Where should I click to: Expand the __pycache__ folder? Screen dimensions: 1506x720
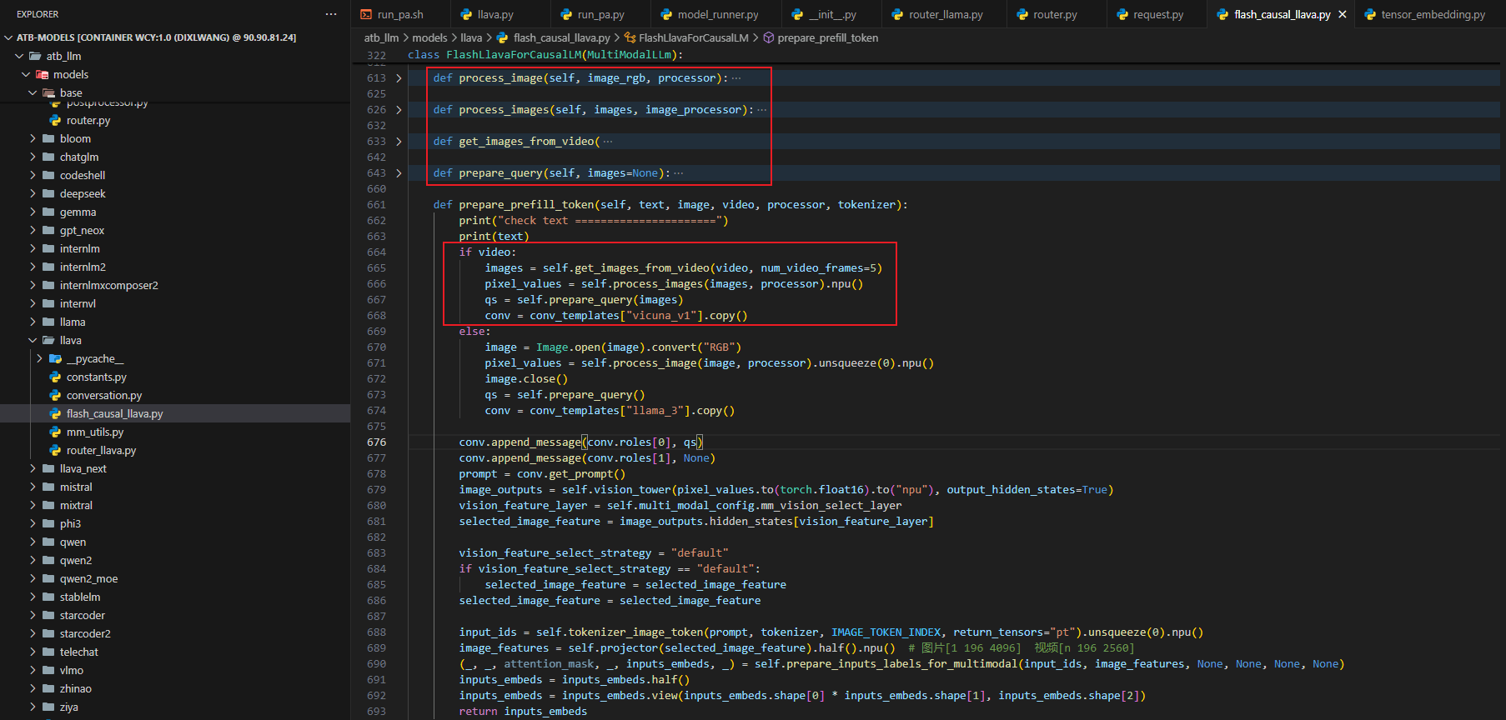coord(39,358)
